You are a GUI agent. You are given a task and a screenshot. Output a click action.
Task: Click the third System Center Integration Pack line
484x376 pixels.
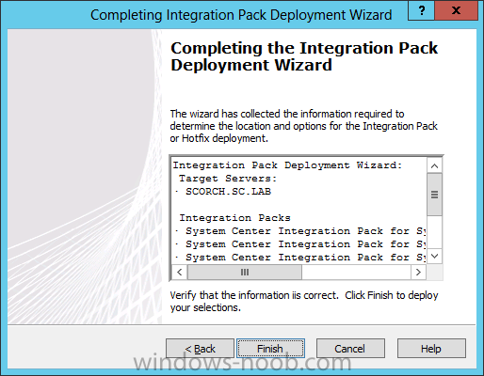click(x=300, y=258)
